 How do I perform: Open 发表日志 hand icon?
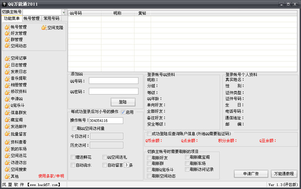pyautogui.click(x=7, y=72)
